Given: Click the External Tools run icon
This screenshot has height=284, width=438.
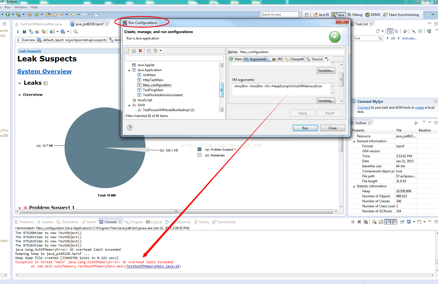Looking at the screenshot, I should pyautogui.click(x=18, y=14).
